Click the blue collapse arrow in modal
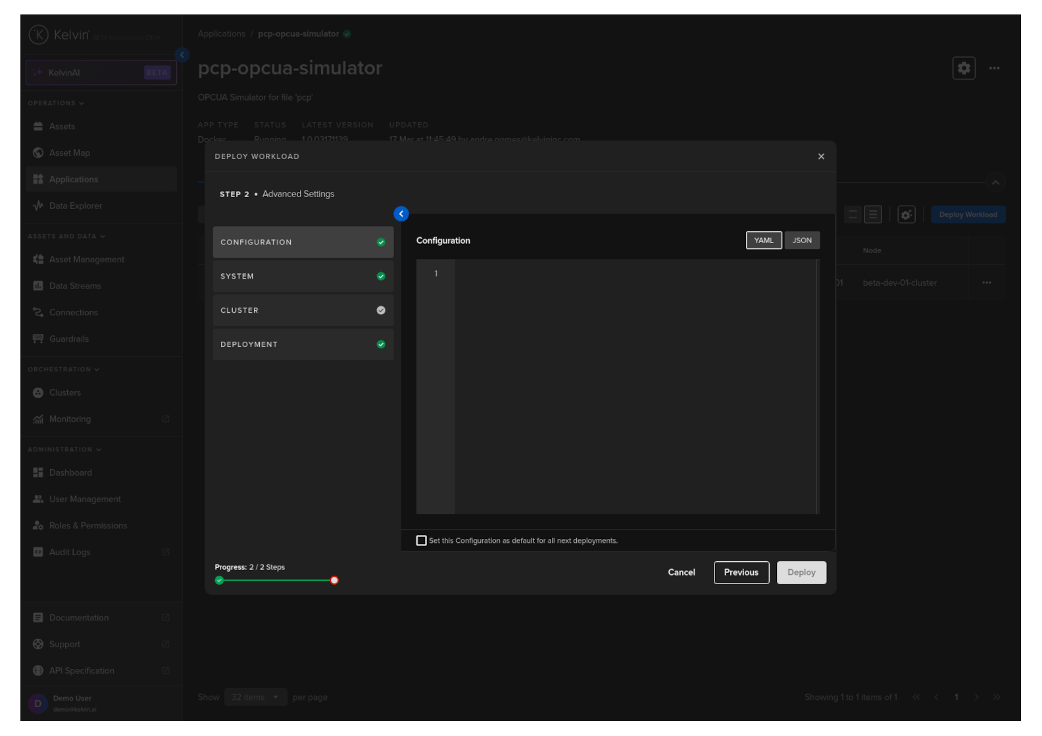This screenshot has width=1042, height=736. click(x=401, y=214)
